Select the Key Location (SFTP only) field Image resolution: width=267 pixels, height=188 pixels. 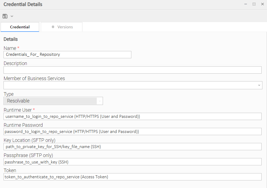tap(132, 147)
